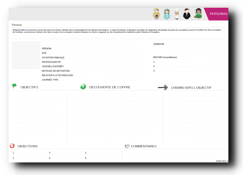Image resolution: width=243 pixels, height=175 pixels.
Task: Click the photographer persona avatar with camera
Action: click(156, 14)
